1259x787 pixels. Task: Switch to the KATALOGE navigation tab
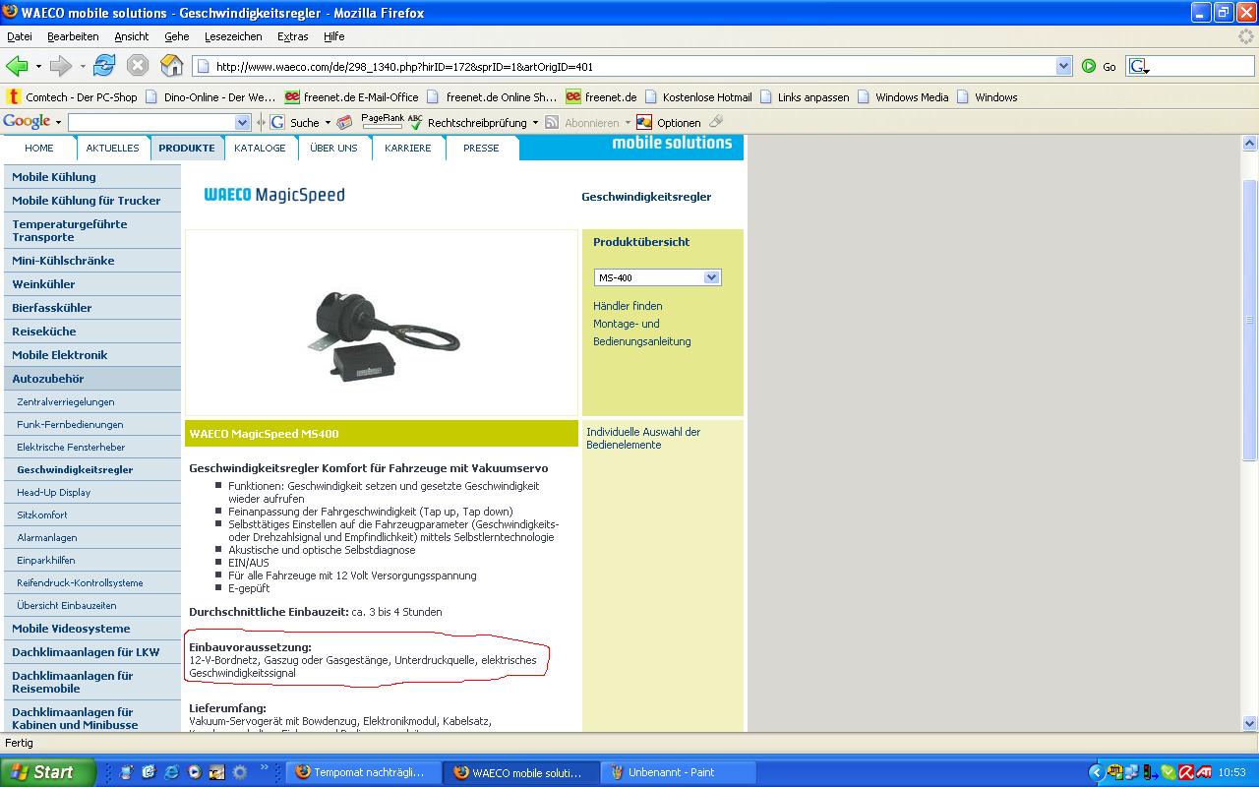(260, 148)
